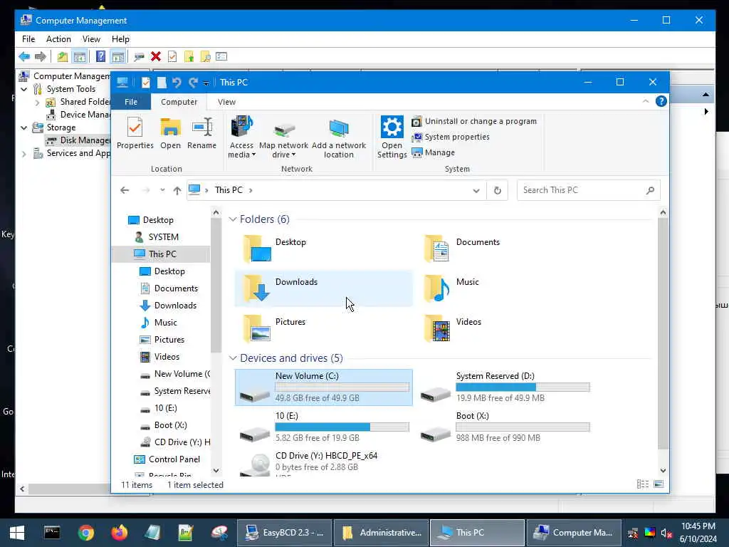Open the File menu in Computer Management
This screenshot has width=729, height=547.
(x=28, y=39)
